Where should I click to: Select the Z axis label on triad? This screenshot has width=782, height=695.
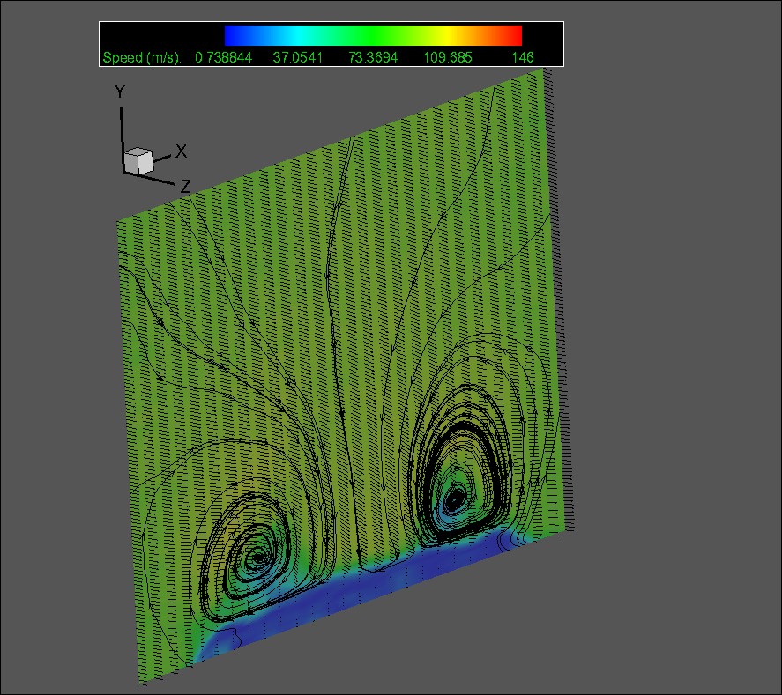[x=185, y=186]
